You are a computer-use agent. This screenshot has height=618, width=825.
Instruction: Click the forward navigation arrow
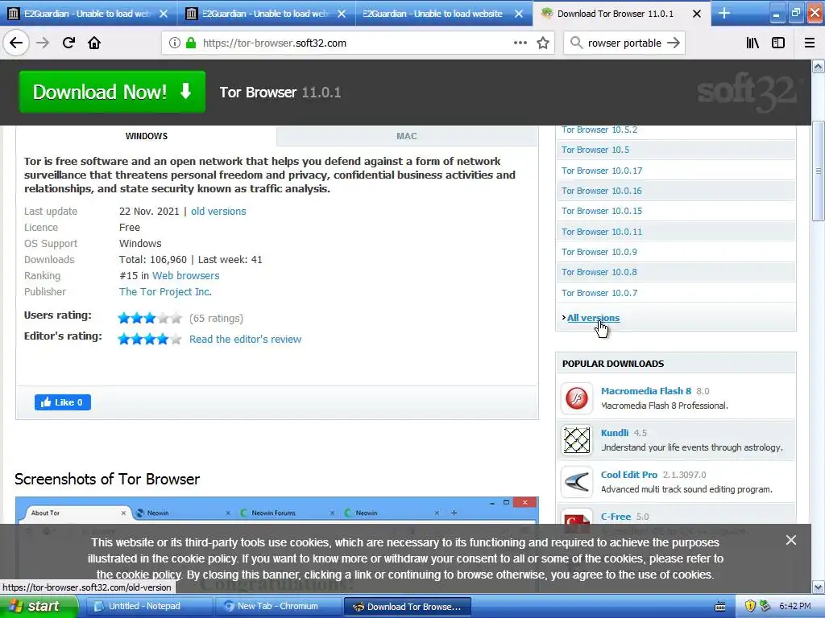(x=43, y=43)
